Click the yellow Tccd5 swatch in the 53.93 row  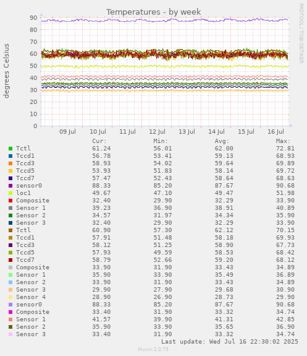[x=11, y=171]
